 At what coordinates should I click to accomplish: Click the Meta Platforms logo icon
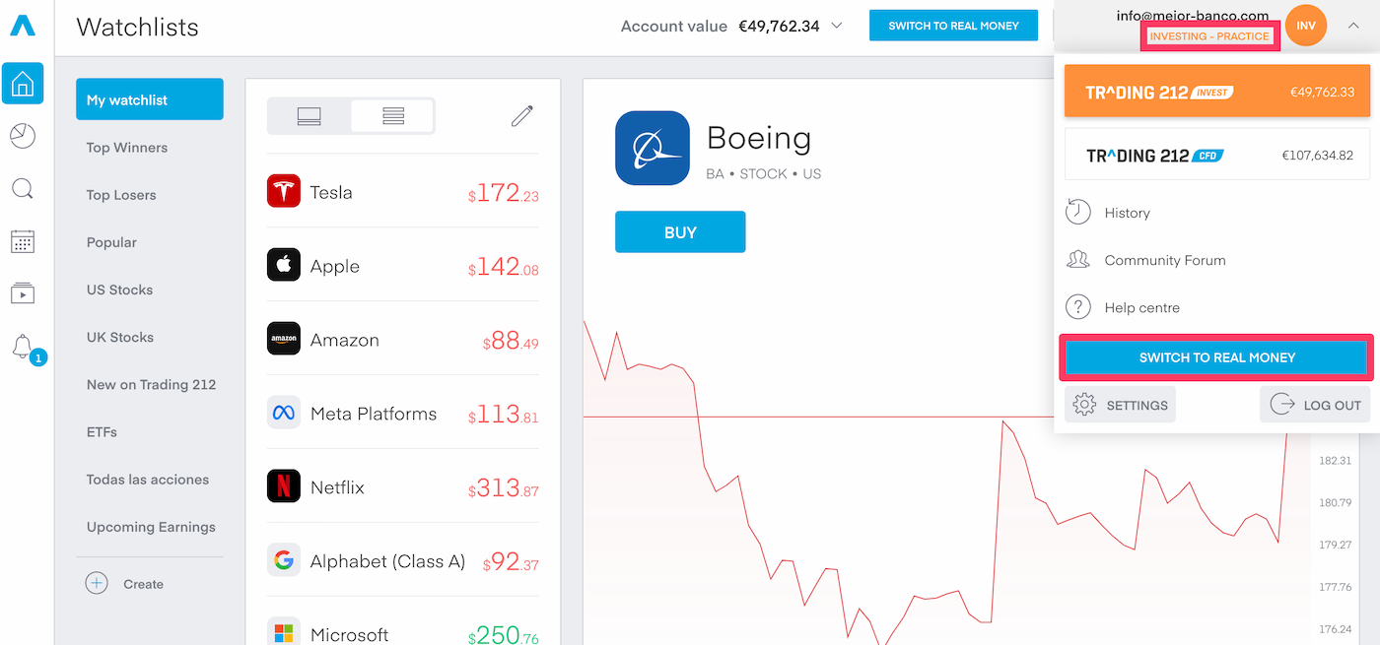click(x=284, y=413)
